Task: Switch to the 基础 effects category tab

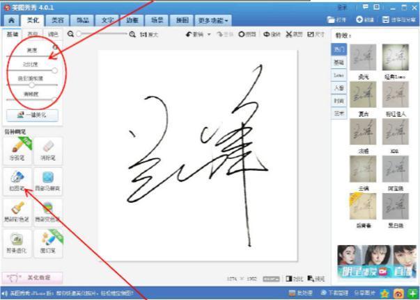Action: [x=338, y=62]
